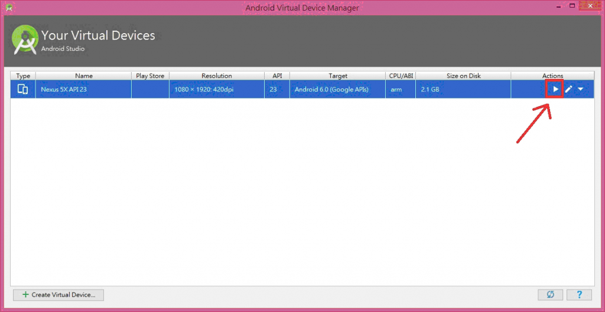Sort by Size on Disk column header

[463, 76]
